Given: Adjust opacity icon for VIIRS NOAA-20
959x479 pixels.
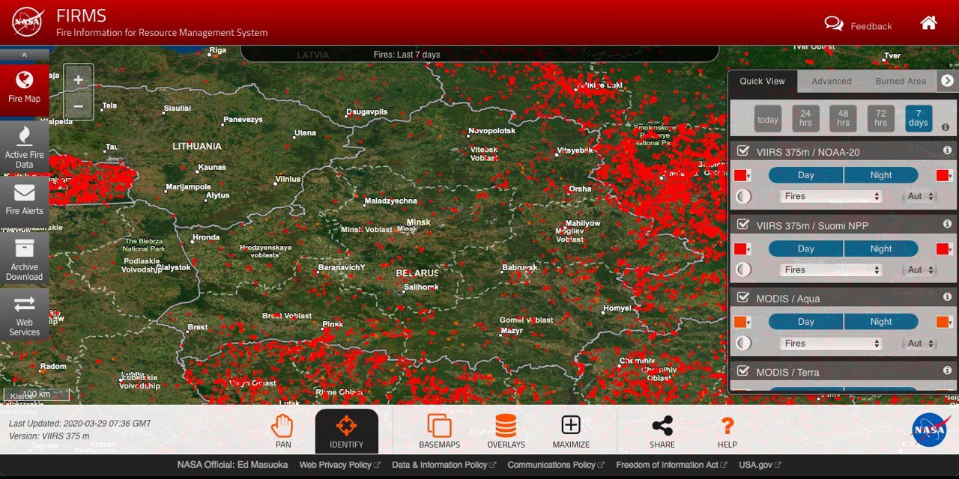Looking at the screenshot, I should [x=743, y=197].
